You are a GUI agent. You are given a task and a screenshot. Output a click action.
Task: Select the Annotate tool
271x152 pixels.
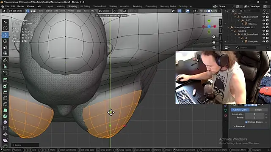point(5,60)
